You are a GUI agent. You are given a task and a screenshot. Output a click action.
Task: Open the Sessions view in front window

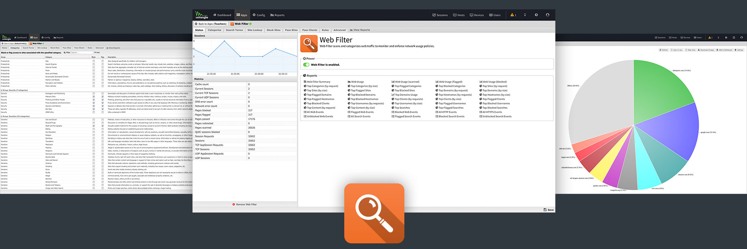(x=440, y=15)
